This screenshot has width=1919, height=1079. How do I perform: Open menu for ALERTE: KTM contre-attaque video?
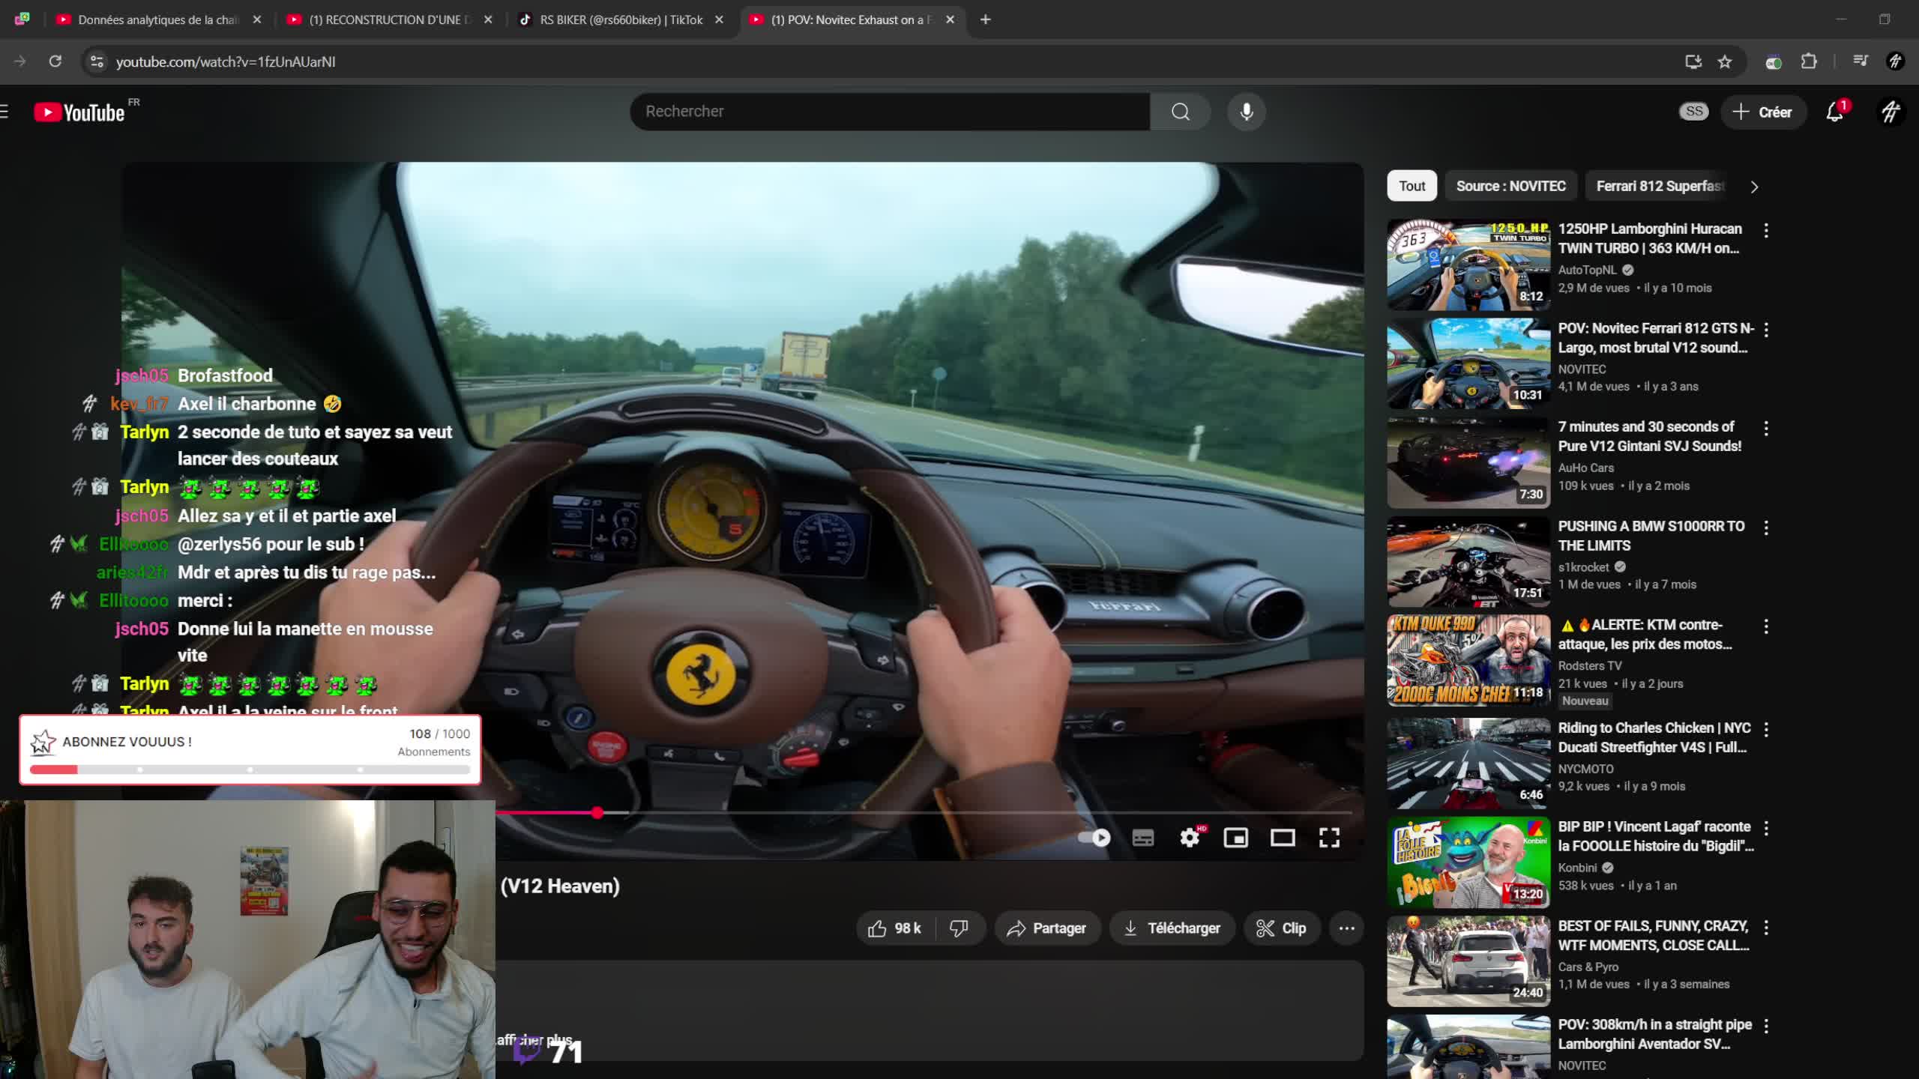pyautogui.click(x=1766, y=626)
